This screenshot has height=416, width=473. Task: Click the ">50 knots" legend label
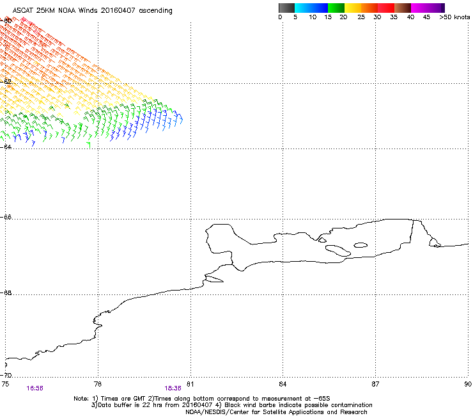click(454, 17)
